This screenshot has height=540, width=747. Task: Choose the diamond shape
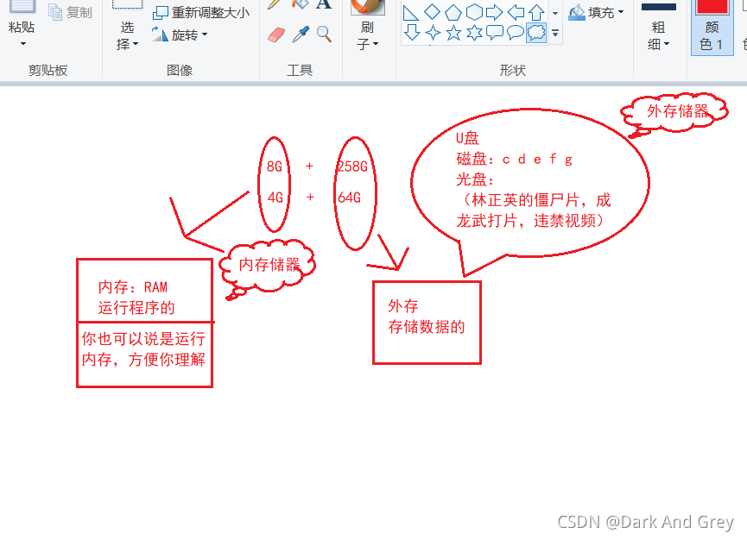432,12
